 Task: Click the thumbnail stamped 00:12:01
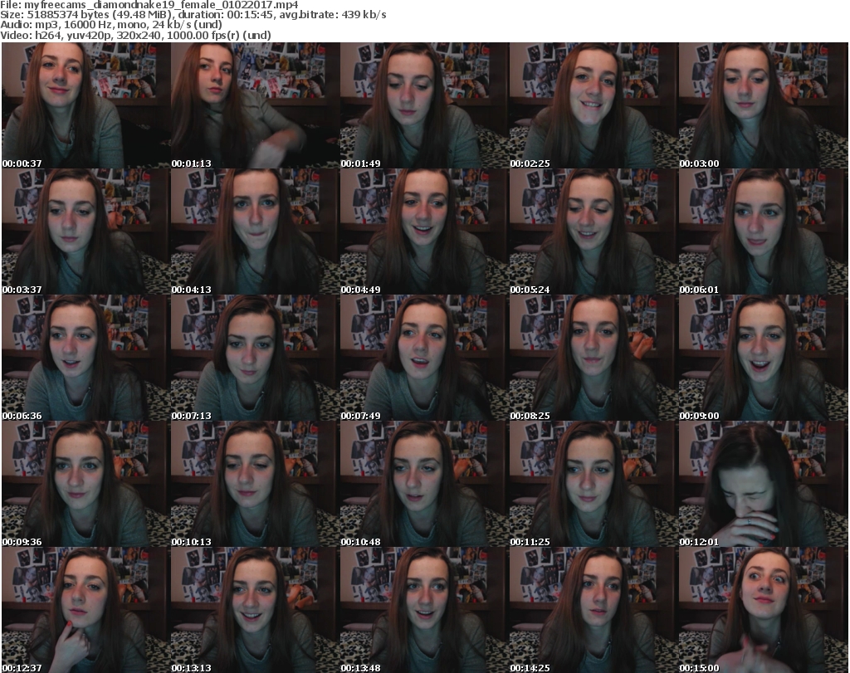(x=764, y=485)
